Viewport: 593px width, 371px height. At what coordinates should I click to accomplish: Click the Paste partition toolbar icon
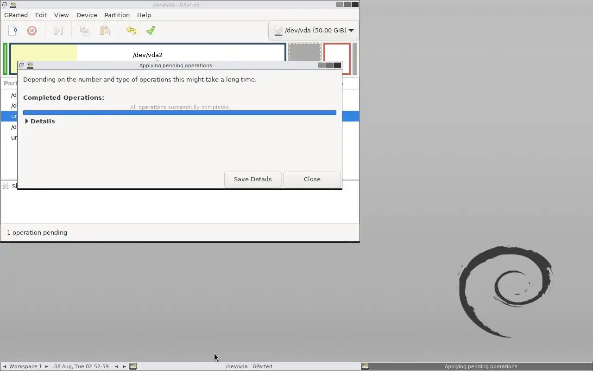105,31
